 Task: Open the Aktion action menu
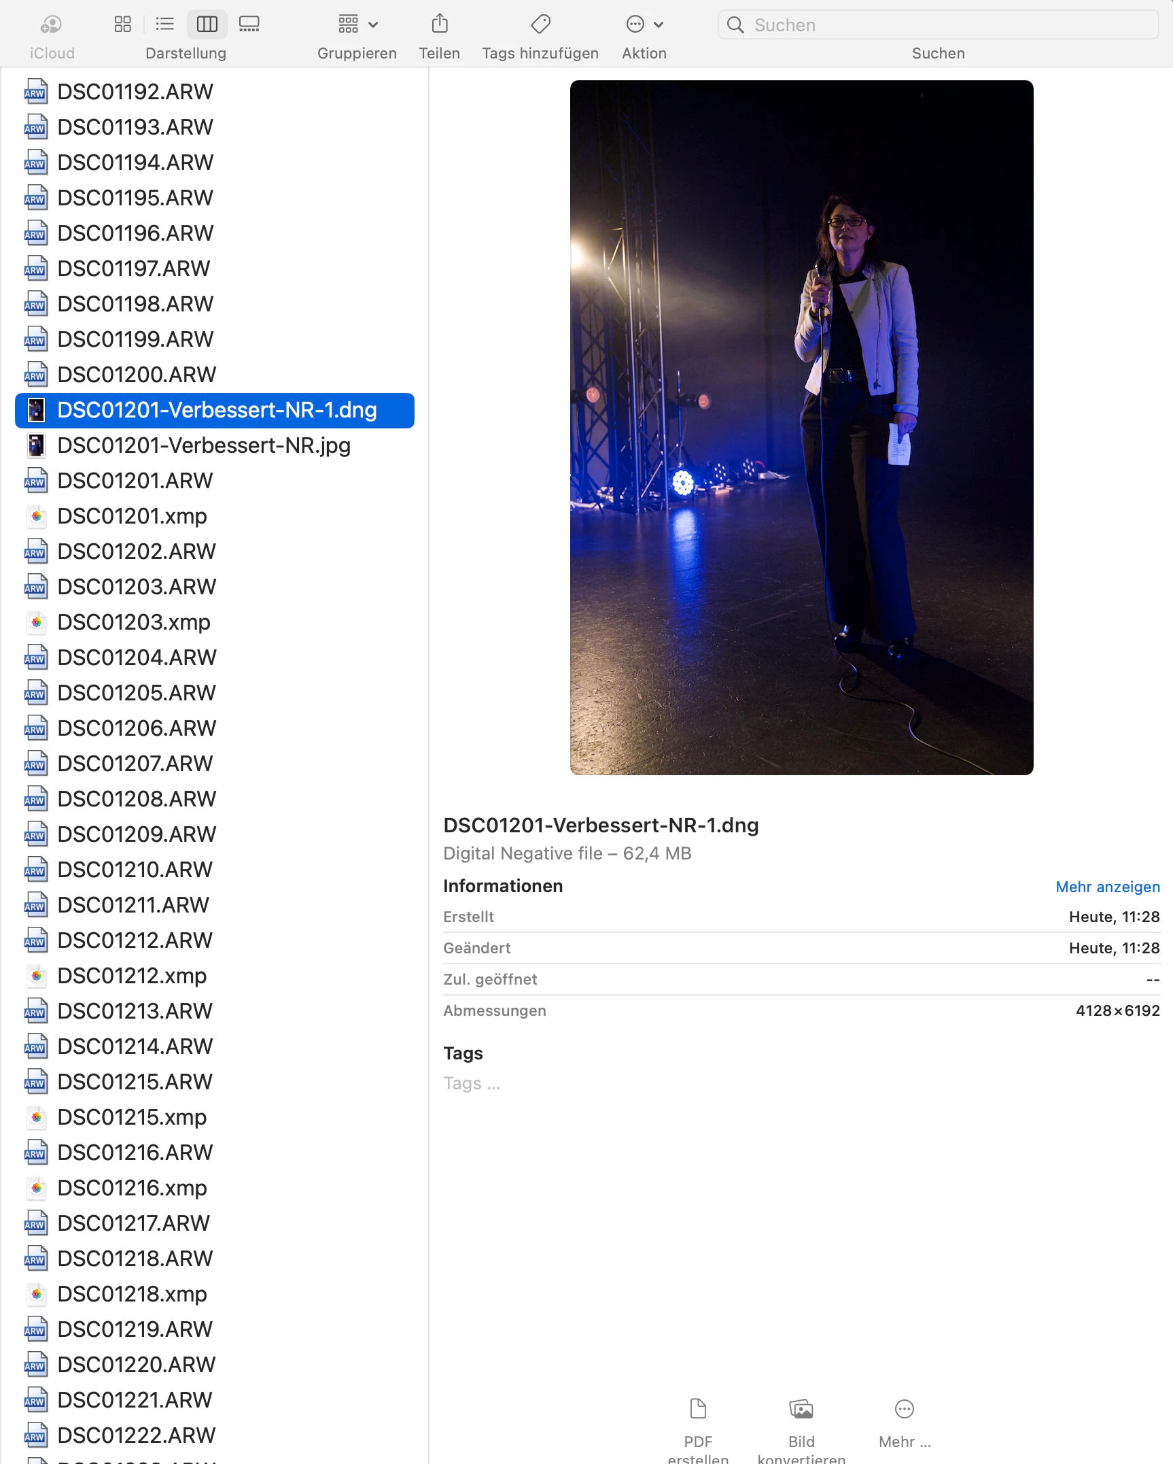tap(644, 24)
